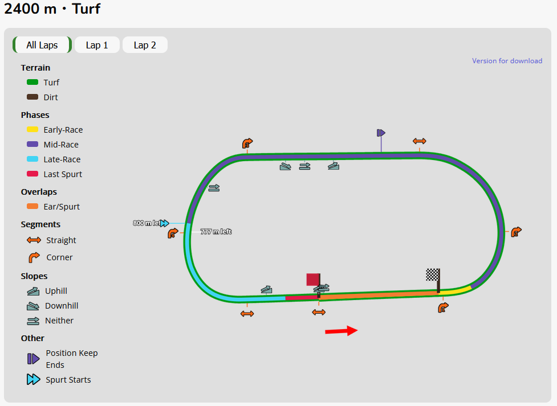Open the Version for download link
Image resolution: width=557 pixels, height=406 pixels.
click(x=507, y=61)
